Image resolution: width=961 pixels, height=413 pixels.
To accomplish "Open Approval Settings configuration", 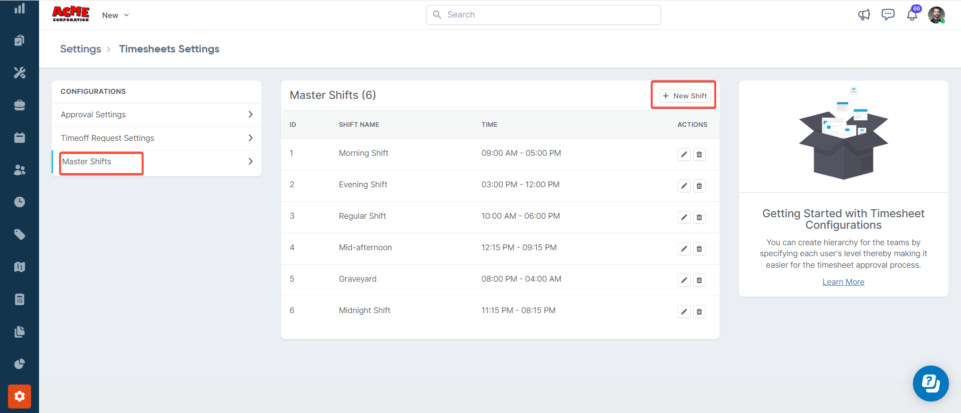I will point(93,115).
